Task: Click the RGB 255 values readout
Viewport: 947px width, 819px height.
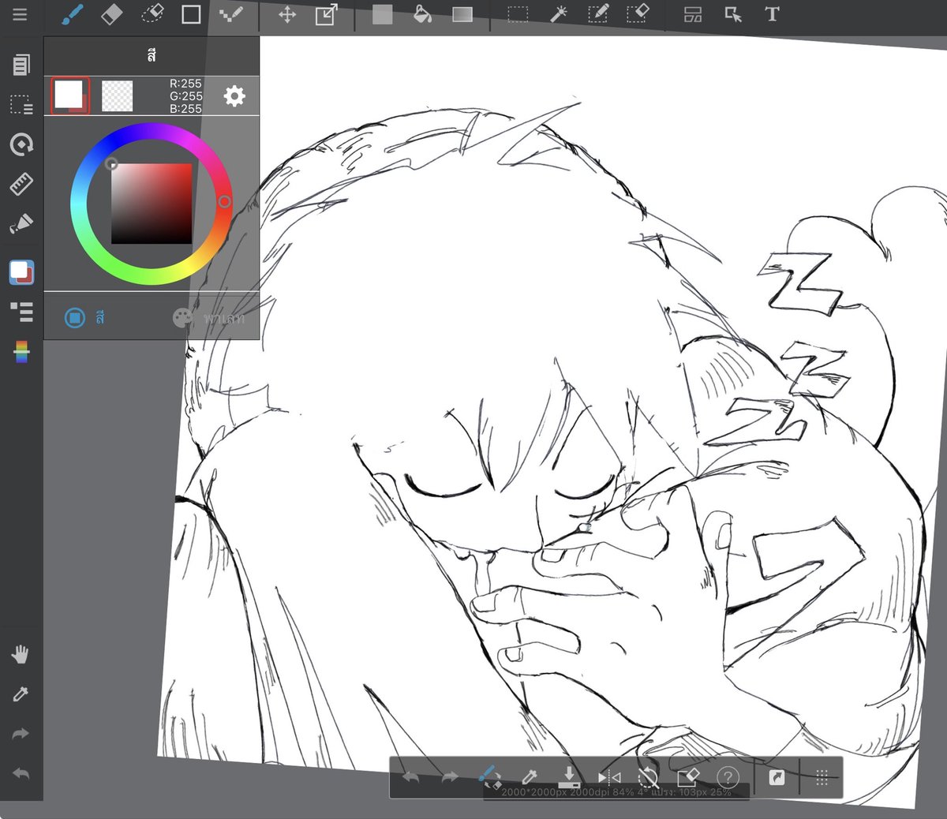Action: point(185,96)
